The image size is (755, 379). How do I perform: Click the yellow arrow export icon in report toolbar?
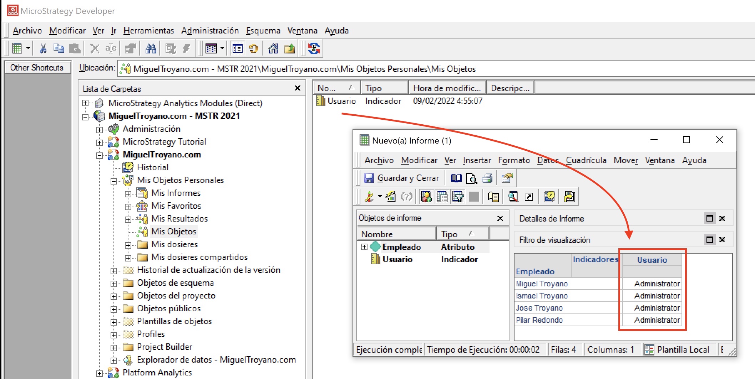pos(569,196)
